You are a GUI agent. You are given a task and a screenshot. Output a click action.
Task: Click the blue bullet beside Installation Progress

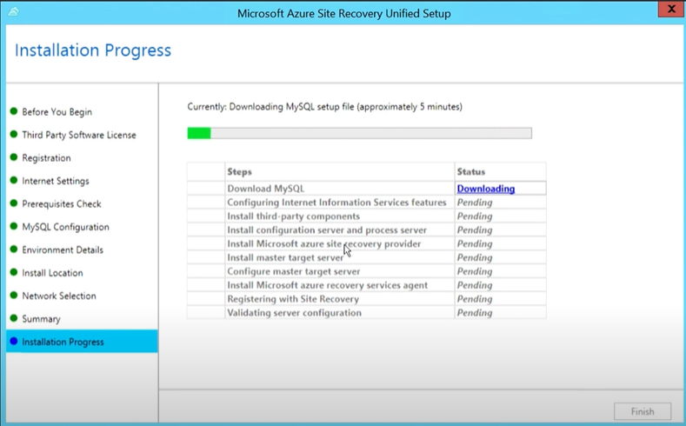[14, 341]
